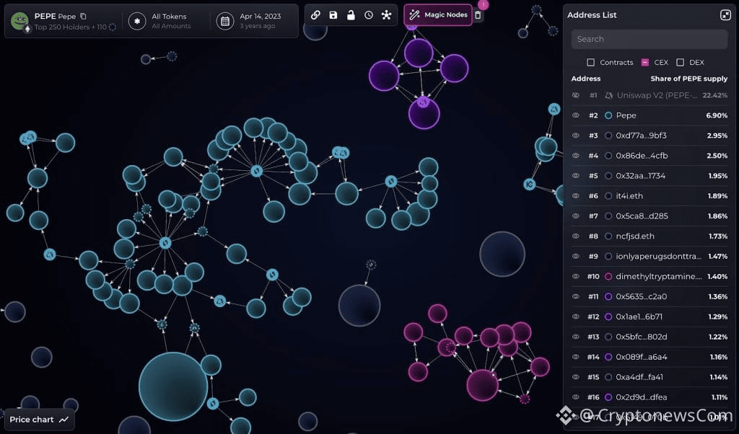Select address 0x32aa...1734 in list
739x434 pixels.
point(641,176)
